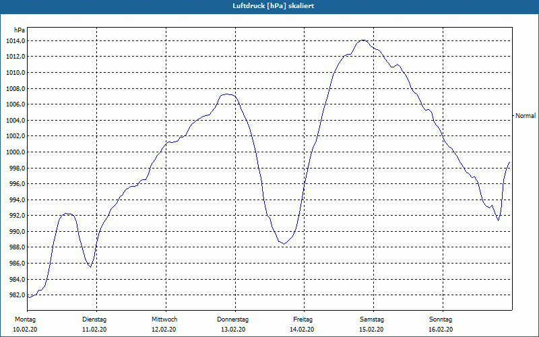Click the curve peak before Donnerstag
This screenshot has height=337, width=539.
pyautogui.click(x=227, y=94)
